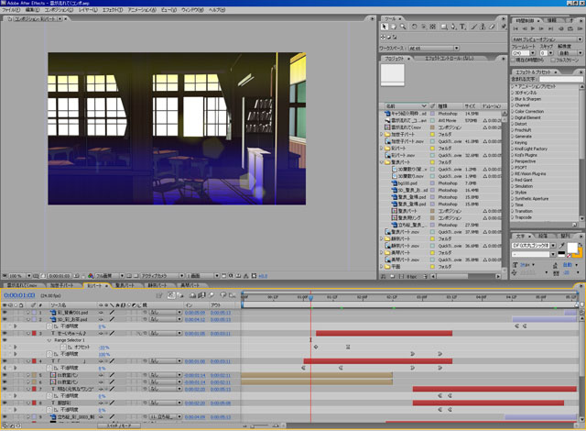Hide layer 5 教室パン eye icon
The width and height of the screenshot is (586, 431).
tap(5, 375)
